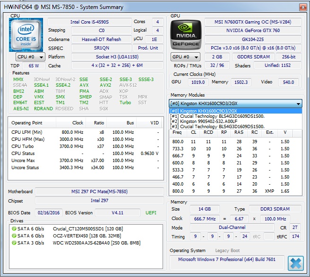Image resolution: width=310 pixels, height=277 pixels.
Task: Click the µCU value 1E
Action: [x=154, y=39]
